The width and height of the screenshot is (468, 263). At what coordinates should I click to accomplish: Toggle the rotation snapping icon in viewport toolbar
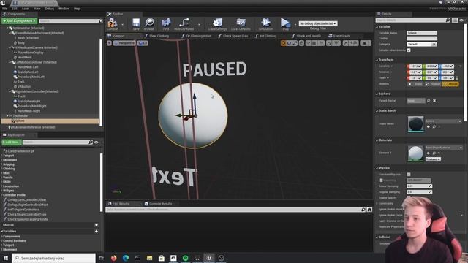click(x=329, y=43)
